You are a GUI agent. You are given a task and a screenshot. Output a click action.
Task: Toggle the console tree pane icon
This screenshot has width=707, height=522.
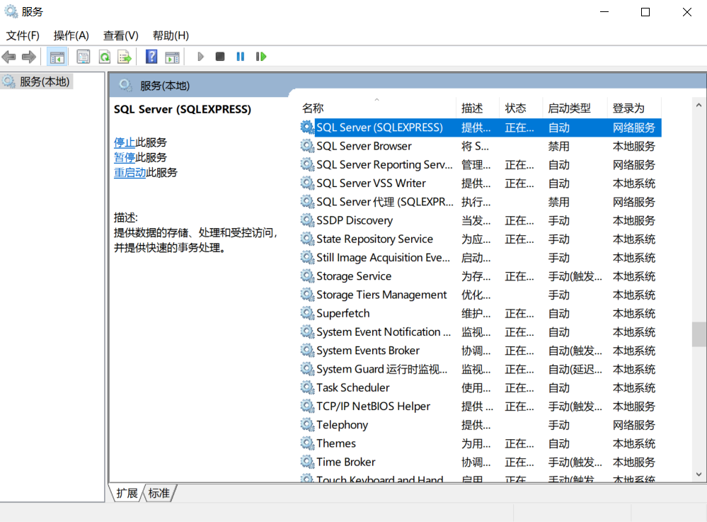pyautogui.click(x=57, y=56)
